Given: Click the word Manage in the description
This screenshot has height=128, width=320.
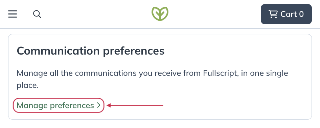Looking at the screenshot, I should (32, 73).
